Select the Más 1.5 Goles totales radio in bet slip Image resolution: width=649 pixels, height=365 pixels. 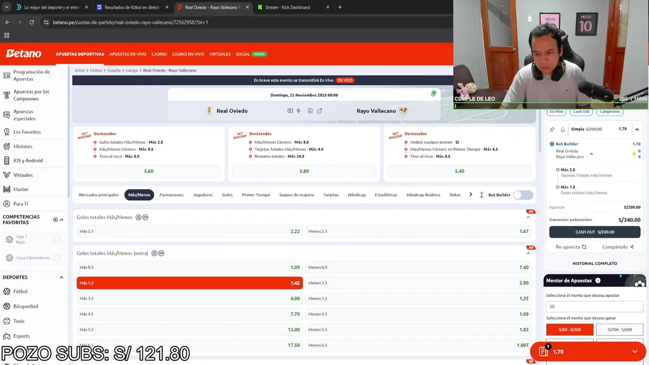[x=558, y=187]
